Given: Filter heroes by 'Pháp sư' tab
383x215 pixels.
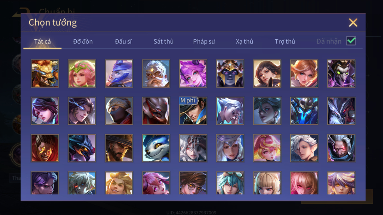Looking at the screenshot, I should pos(204,42).
